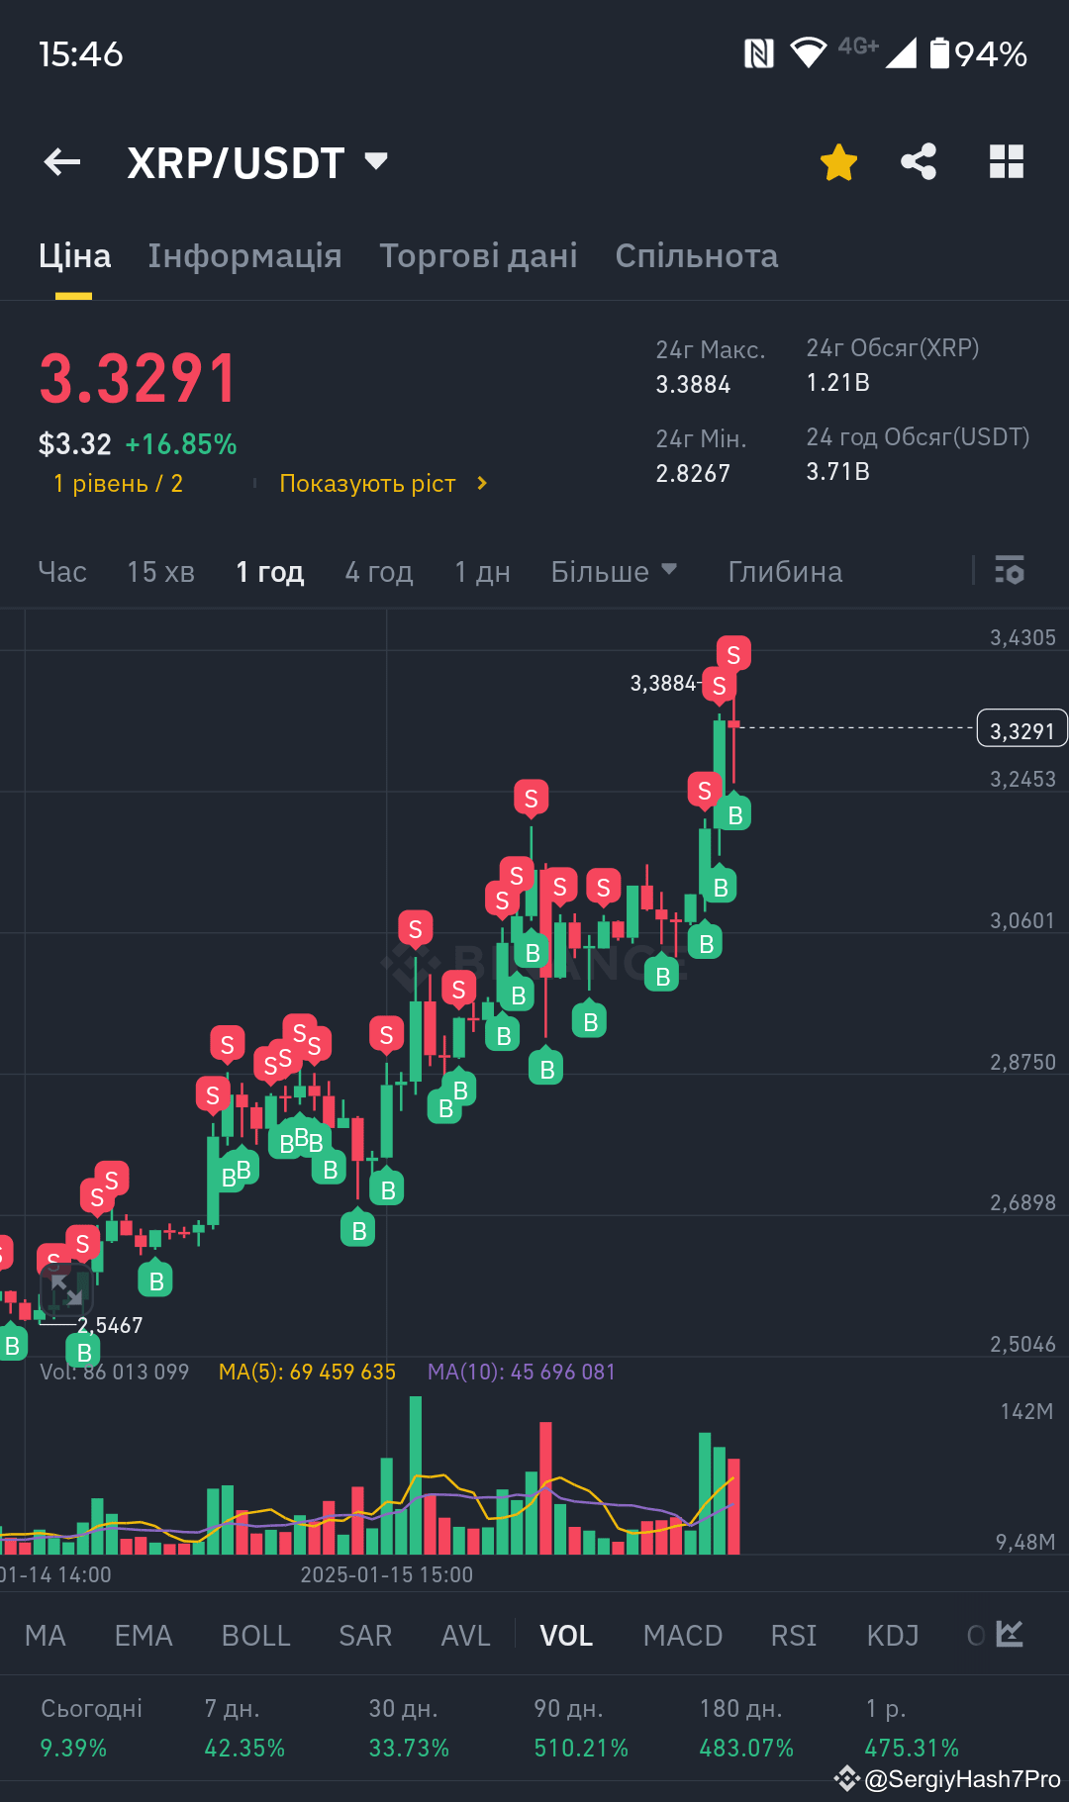Open the share icon

pyautogui.click(x=919, y=162)
